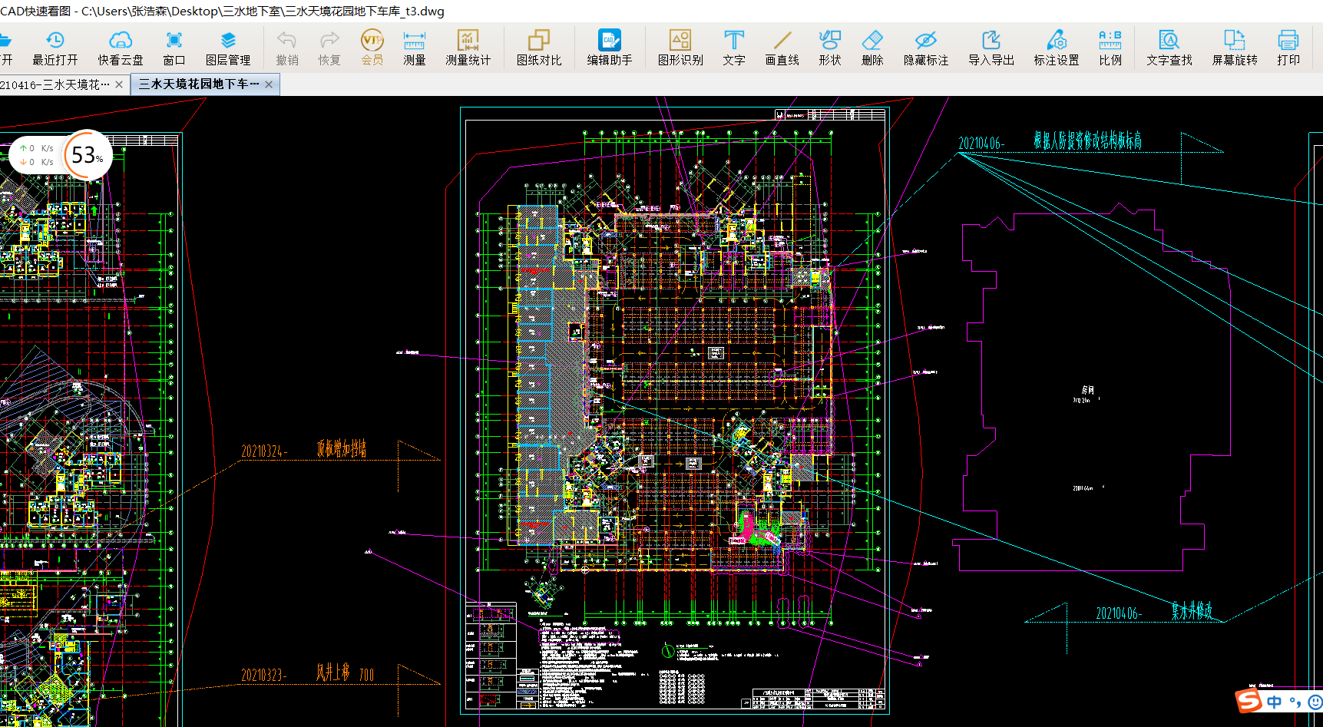Select the 测量 measure tool
This screenshot has height=727, width=1323.
point(415,48)
